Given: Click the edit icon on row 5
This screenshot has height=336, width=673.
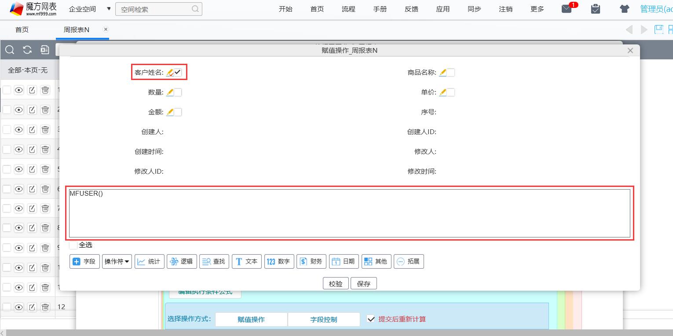Looking at the screenshot, I should tap(32, 169).
